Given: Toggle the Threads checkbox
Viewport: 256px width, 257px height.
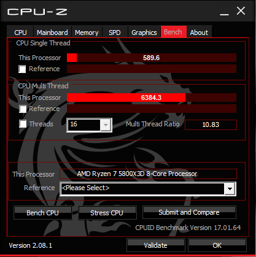Looking at the screenshot, I should click(x=23, y=124).
